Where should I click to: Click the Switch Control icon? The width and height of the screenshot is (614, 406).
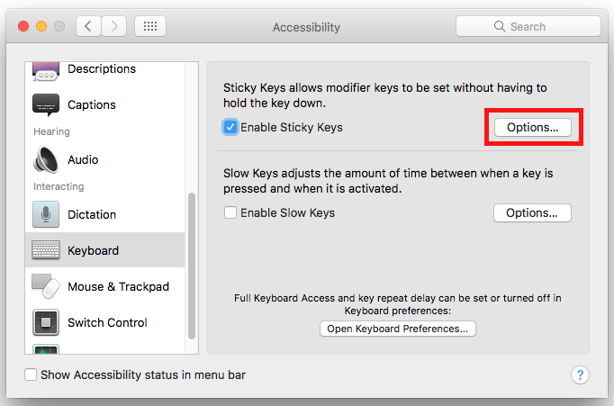[x=46, y=322]
